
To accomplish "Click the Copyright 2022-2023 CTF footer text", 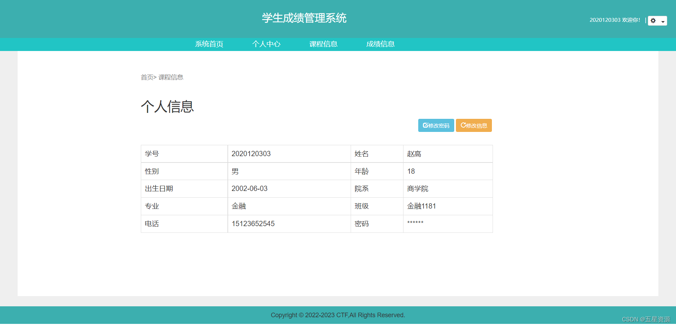I will pos(338,315).
